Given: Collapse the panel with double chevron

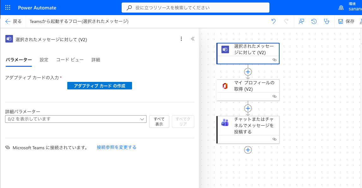Looking at the screenshot, I should point(193,39).
